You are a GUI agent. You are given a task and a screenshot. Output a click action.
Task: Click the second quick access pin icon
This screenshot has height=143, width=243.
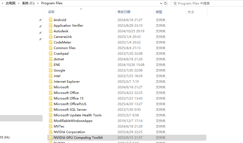coord(40,26)
